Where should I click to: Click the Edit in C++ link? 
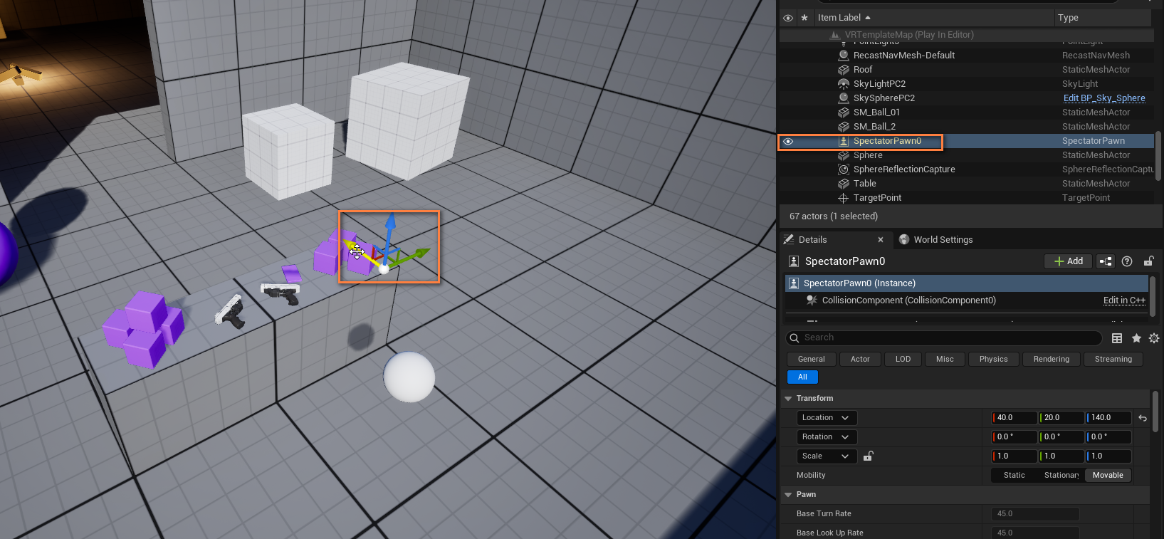1124,300
